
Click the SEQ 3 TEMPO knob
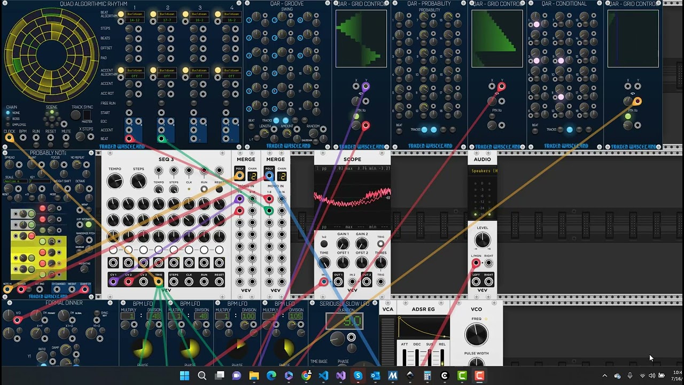coord(115,181)
